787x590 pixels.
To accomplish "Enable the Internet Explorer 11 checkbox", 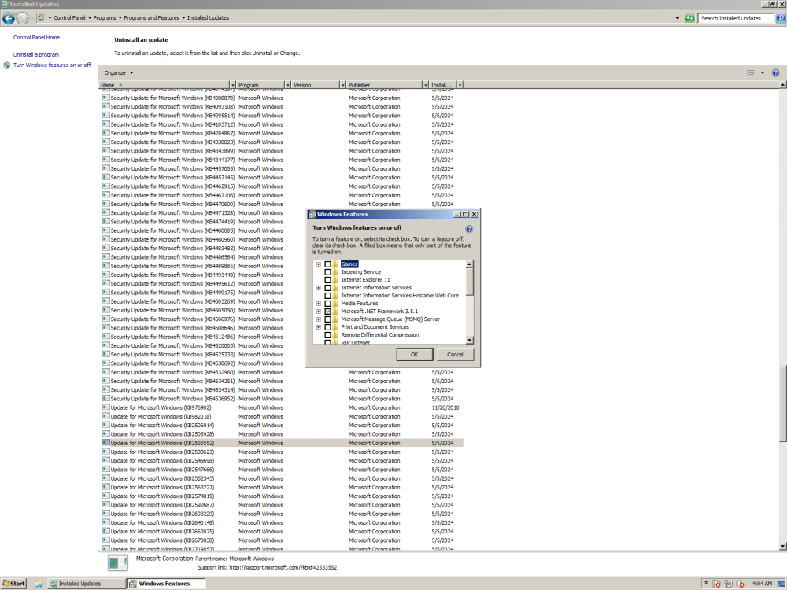I will tap(327, 280).
